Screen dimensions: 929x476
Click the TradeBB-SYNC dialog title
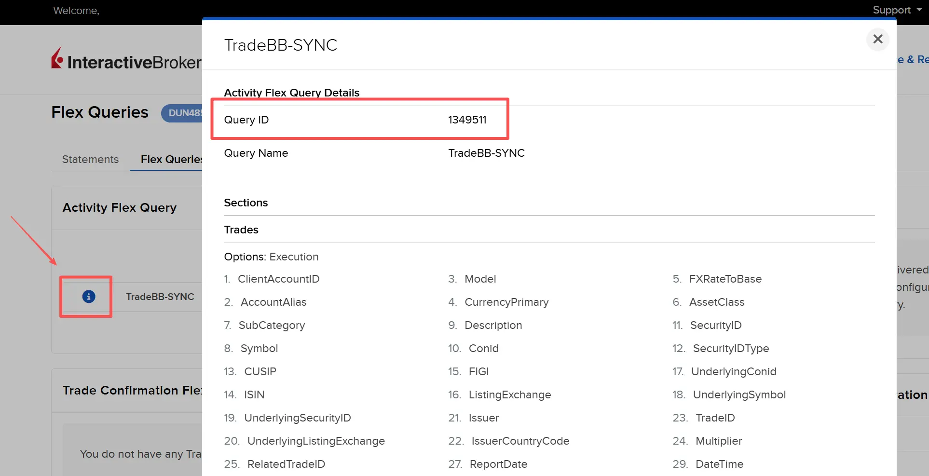(280, 45)
